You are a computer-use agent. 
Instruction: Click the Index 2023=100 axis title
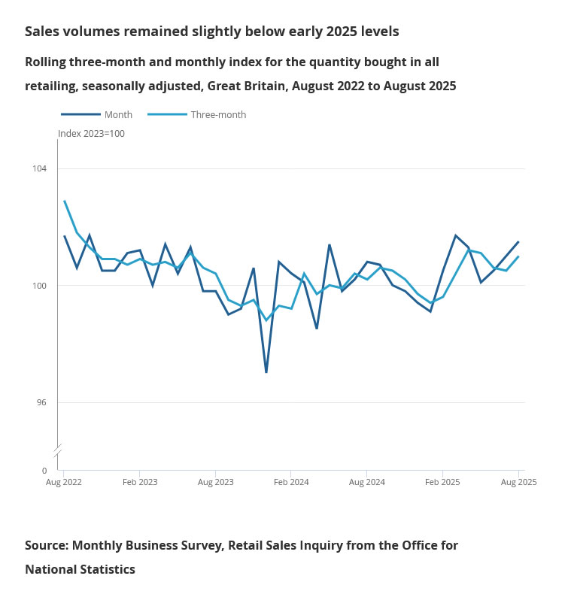(x=91, y=134)
